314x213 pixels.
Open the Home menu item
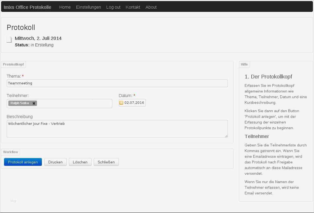[x=65, y=7]
